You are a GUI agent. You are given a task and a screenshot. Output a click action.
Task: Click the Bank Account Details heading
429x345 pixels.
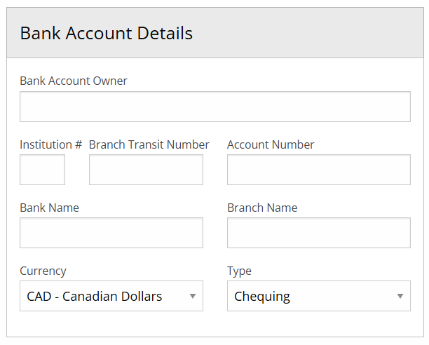tap(106, 33)
